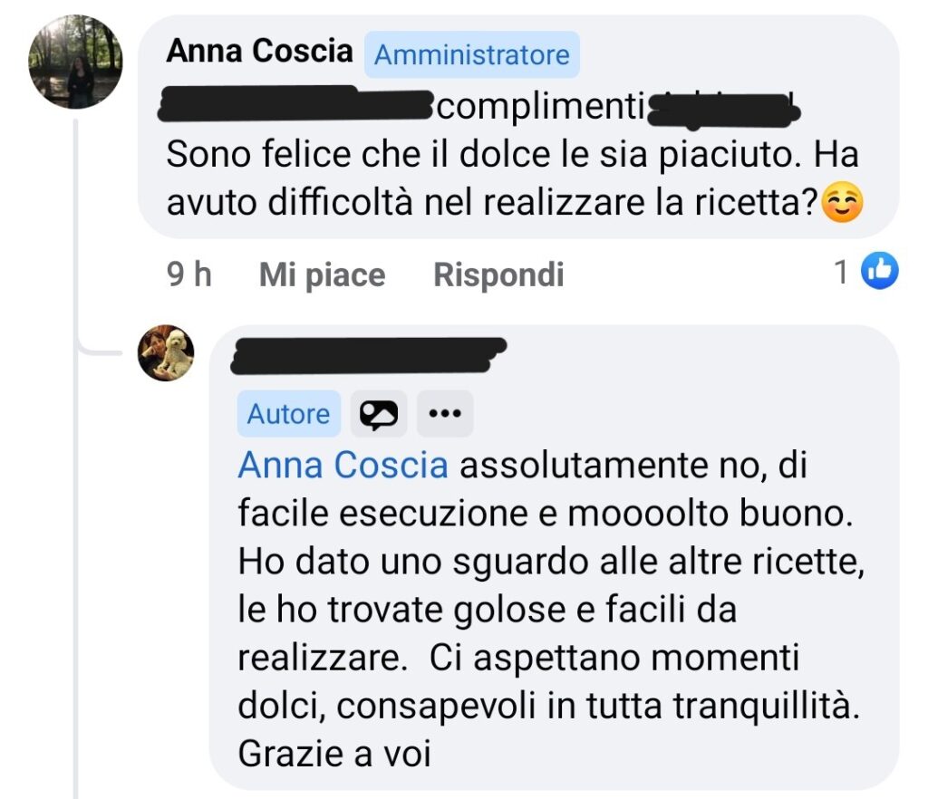Click the blue thumbs-up reaction icon

pyautogui.click(x=879, y=271)
